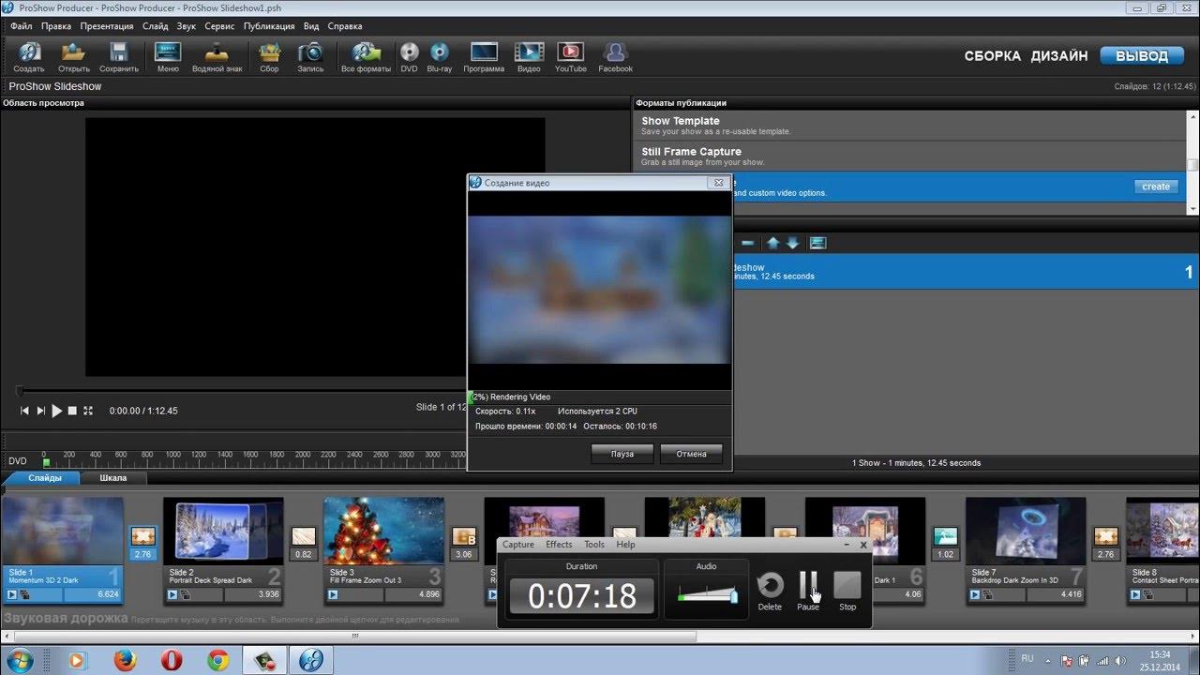Image resolution: width=1200 pixels, height=675 pixels.
Task: Move show up with the up-arrow icon
Action: 772,243
